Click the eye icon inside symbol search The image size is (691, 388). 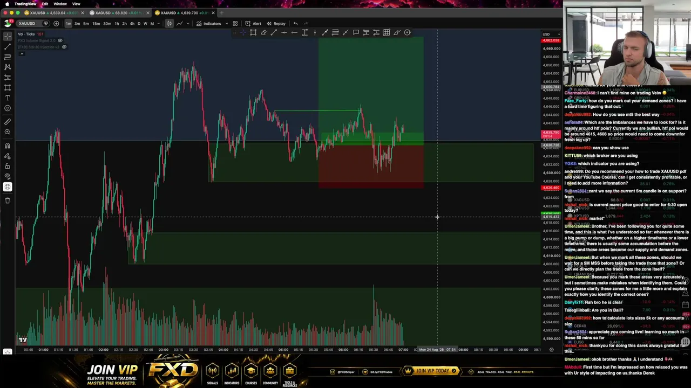pos(46,24)
